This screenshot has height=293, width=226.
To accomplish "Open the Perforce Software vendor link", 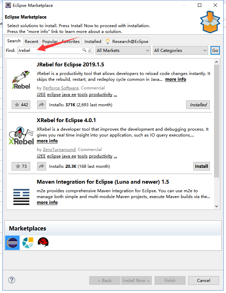I will [61, 88].
